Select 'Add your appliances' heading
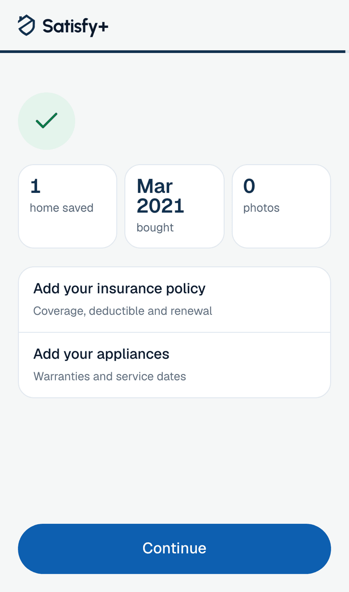The image size is (349, 592). [102, 354]
